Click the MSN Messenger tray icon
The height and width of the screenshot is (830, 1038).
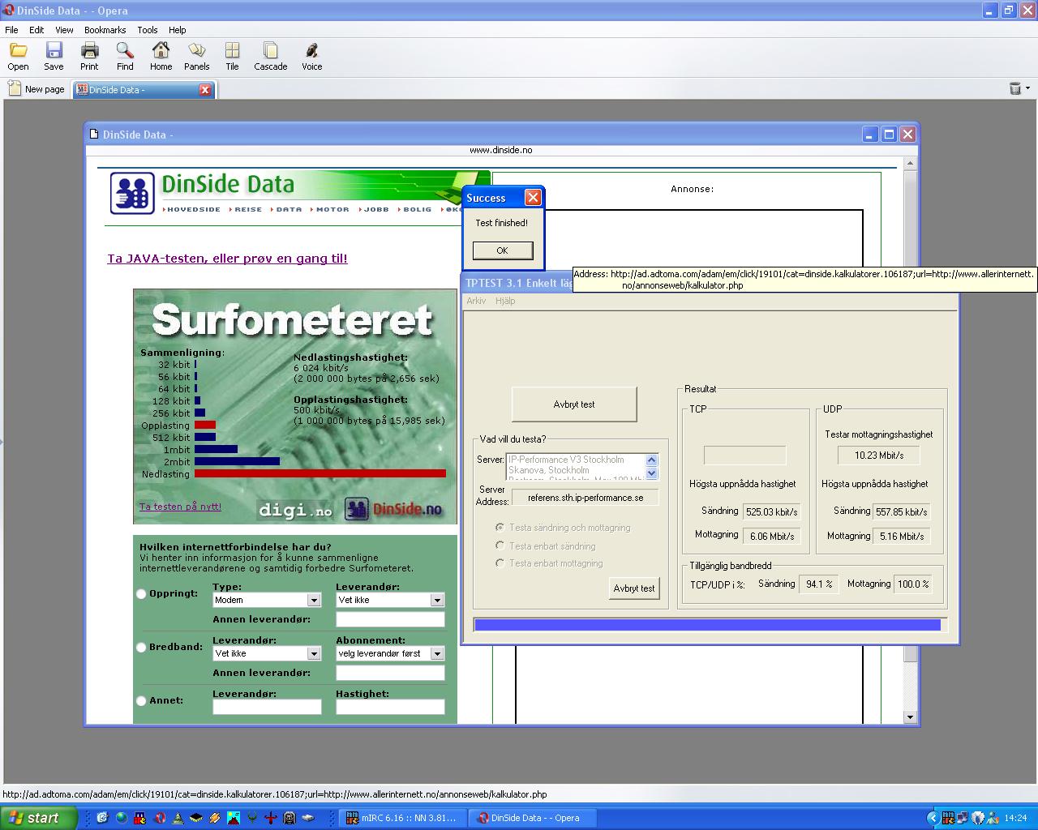pyautogui.click(x=994, y=818)
